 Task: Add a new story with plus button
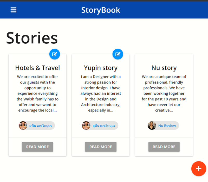click(x=199, y=168)
